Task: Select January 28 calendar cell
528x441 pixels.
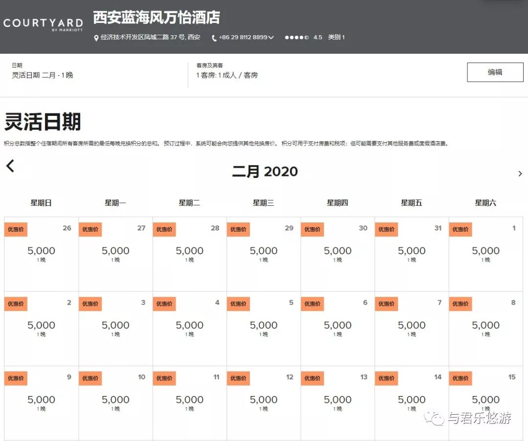Action: click(x=190, y=254)
